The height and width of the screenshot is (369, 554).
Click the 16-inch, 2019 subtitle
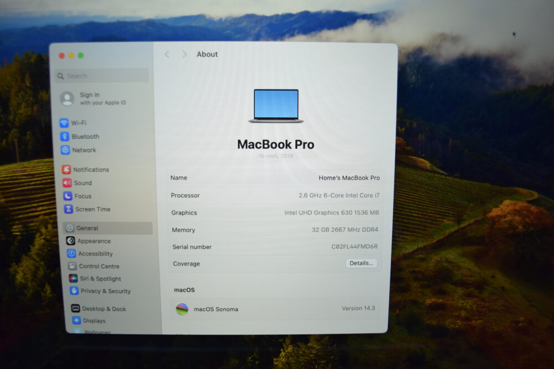pos(275,156)
